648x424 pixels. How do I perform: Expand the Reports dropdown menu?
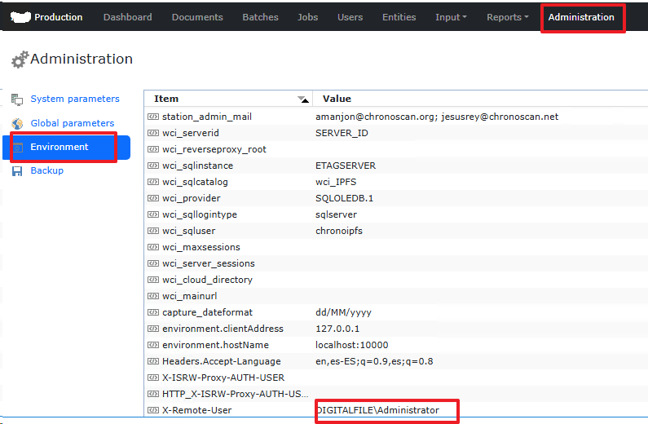[507, 17]
